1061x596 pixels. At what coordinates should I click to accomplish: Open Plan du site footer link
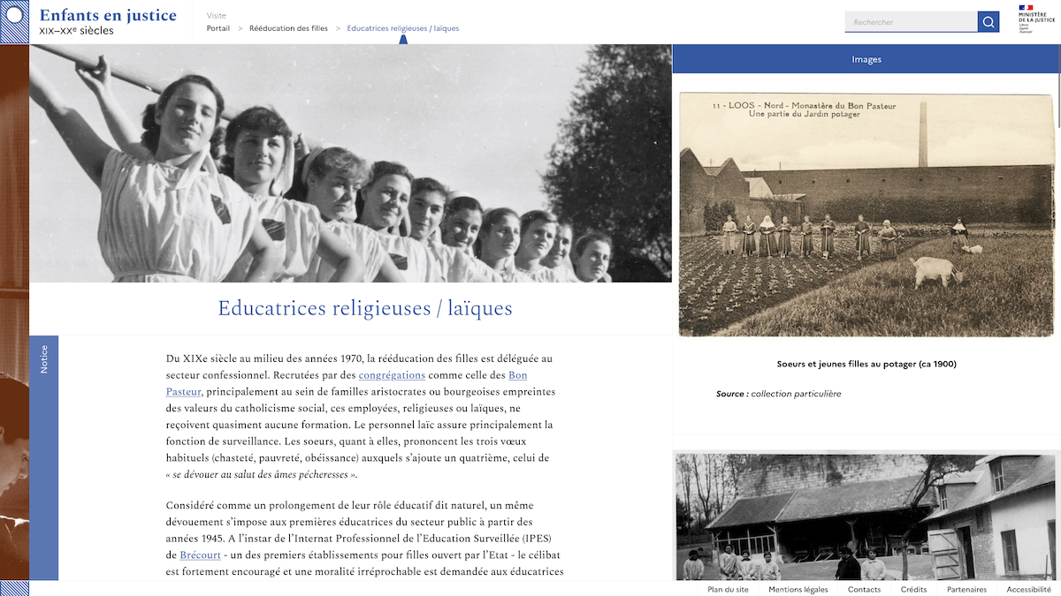[728, 589]
